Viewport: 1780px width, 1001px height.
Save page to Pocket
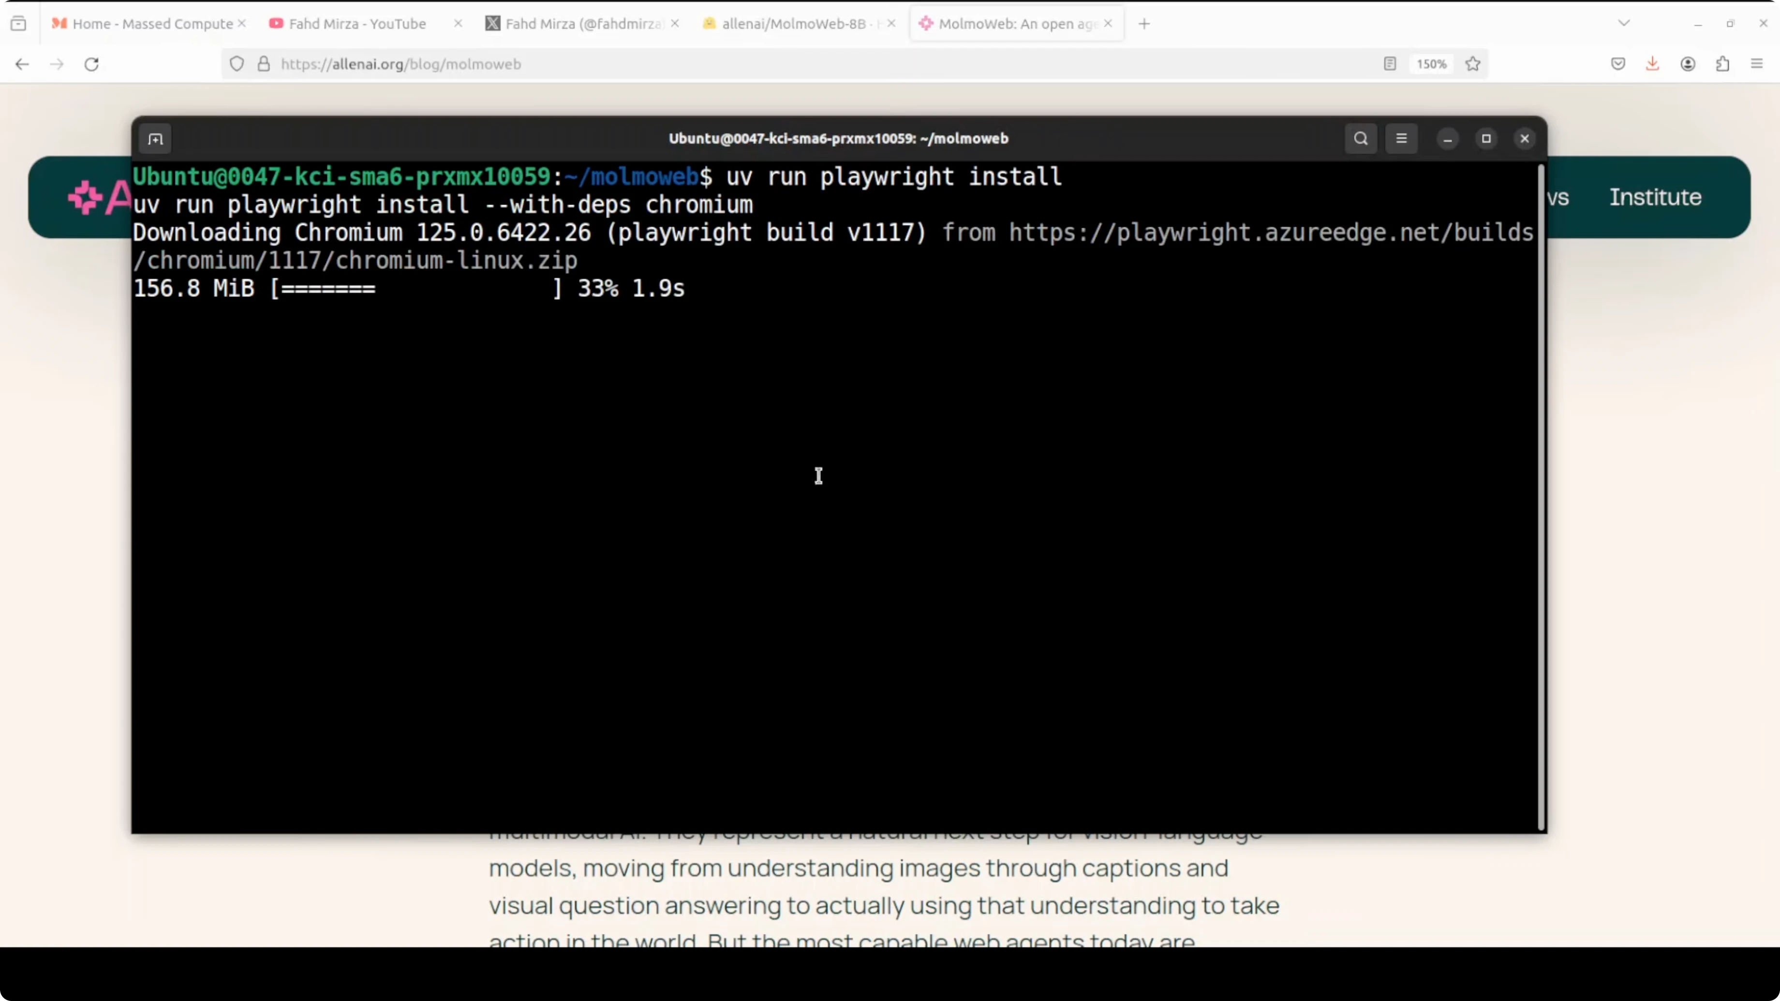point(1617,64)
